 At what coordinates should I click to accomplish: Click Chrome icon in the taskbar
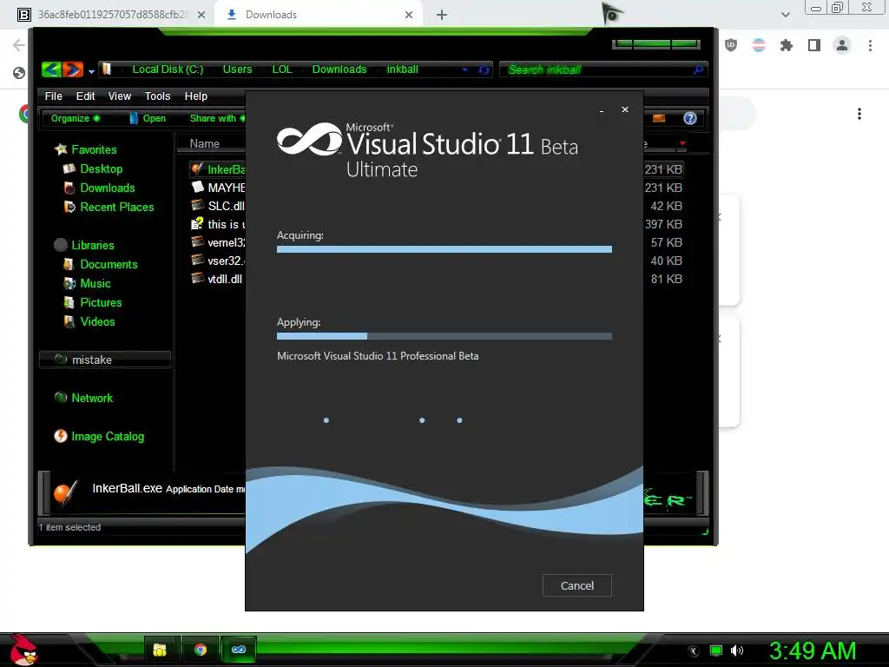(201, 650)
